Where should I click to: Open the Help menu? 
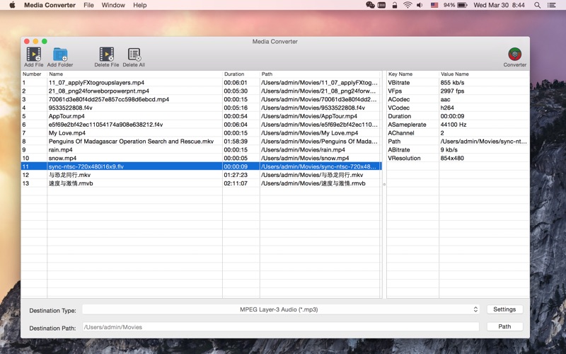(x=139, y=5)
